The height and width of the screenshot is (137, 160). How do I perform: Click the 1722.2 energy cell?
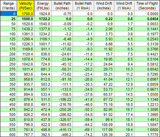(43, 19)
